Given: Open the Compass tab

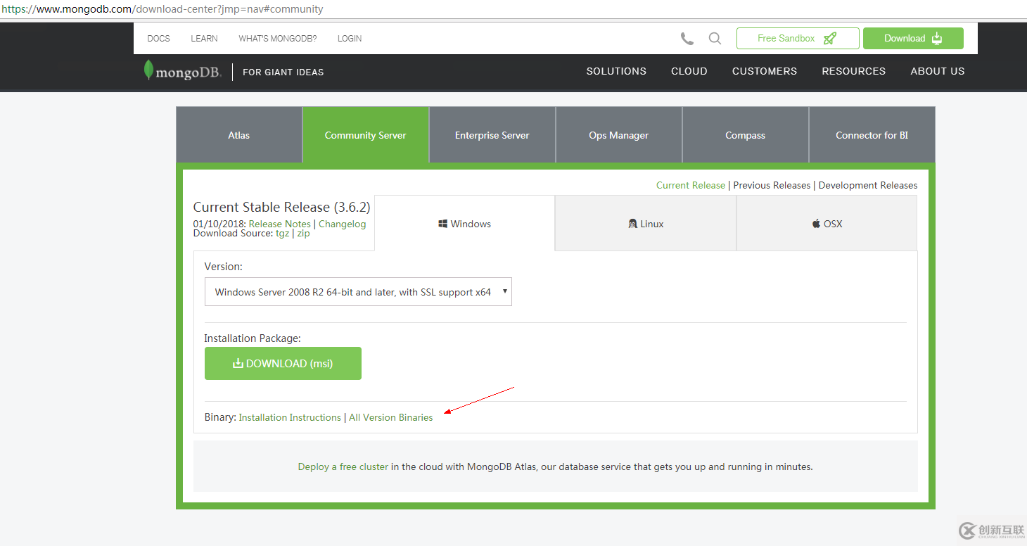Looking at the screenshot, I should tap(746, 135).
